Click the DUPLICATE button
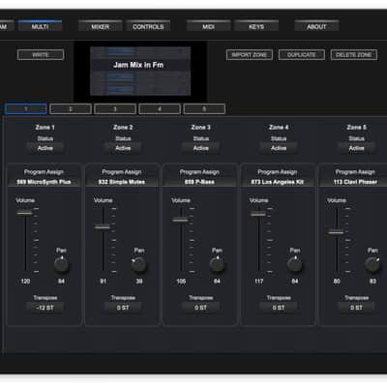The image size is (387, 387). pyautogui.click(x=302, y=55)
